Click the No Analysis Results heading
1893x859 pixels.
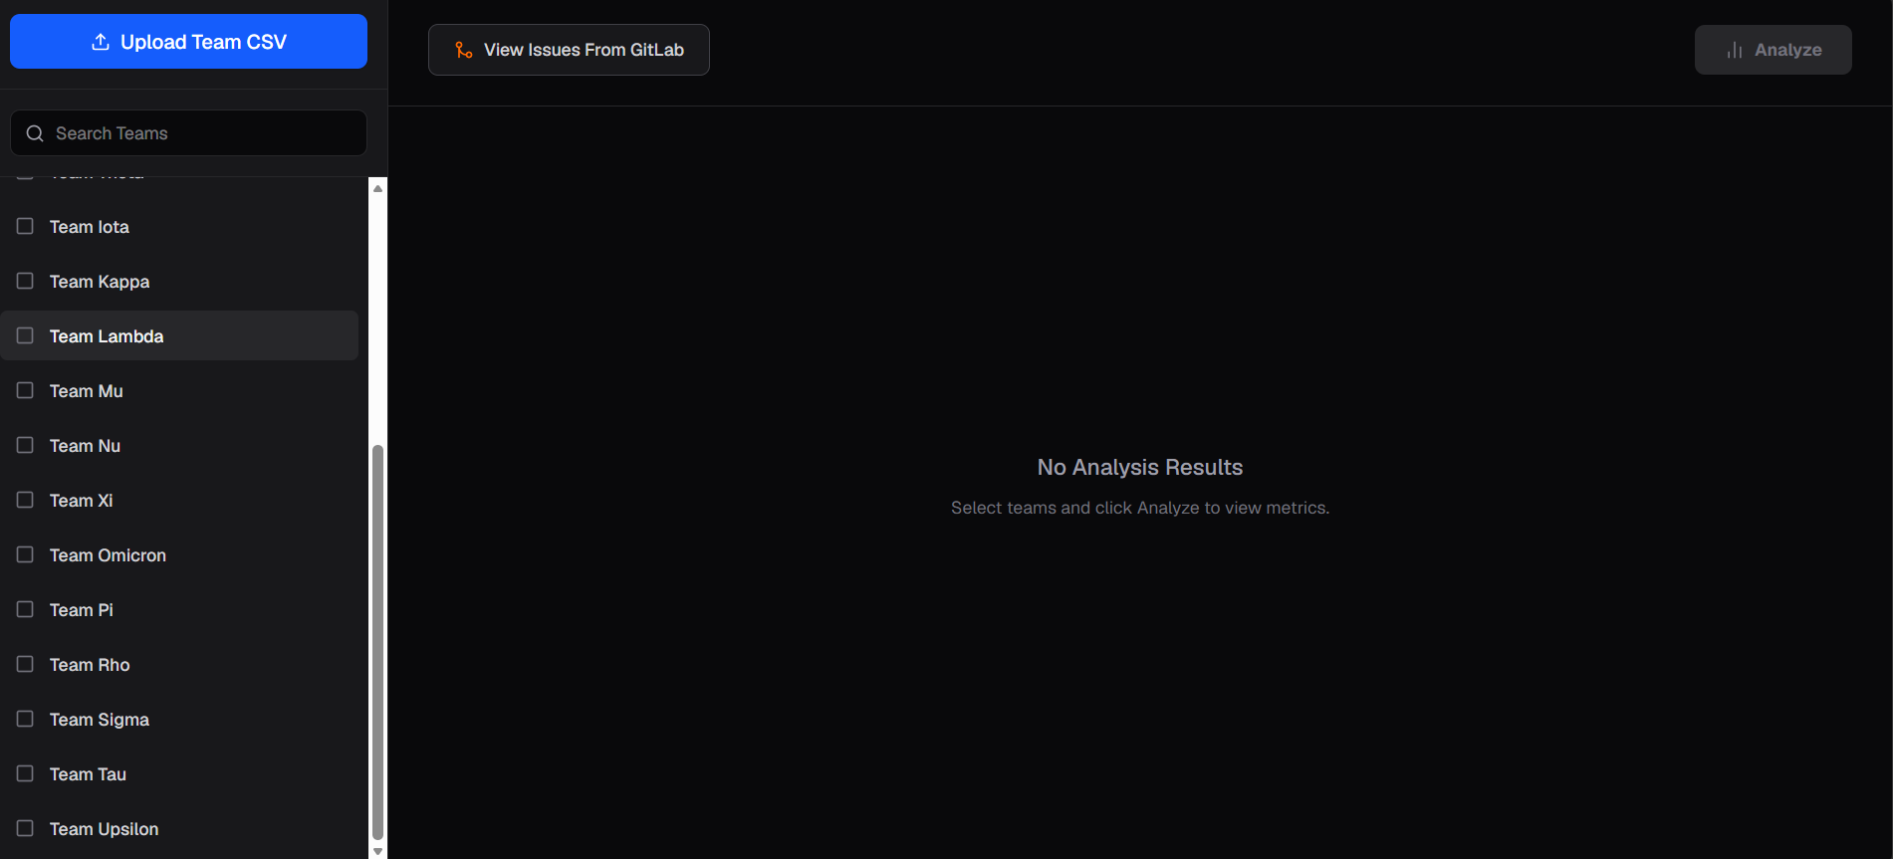click(x=1140, y=468)
